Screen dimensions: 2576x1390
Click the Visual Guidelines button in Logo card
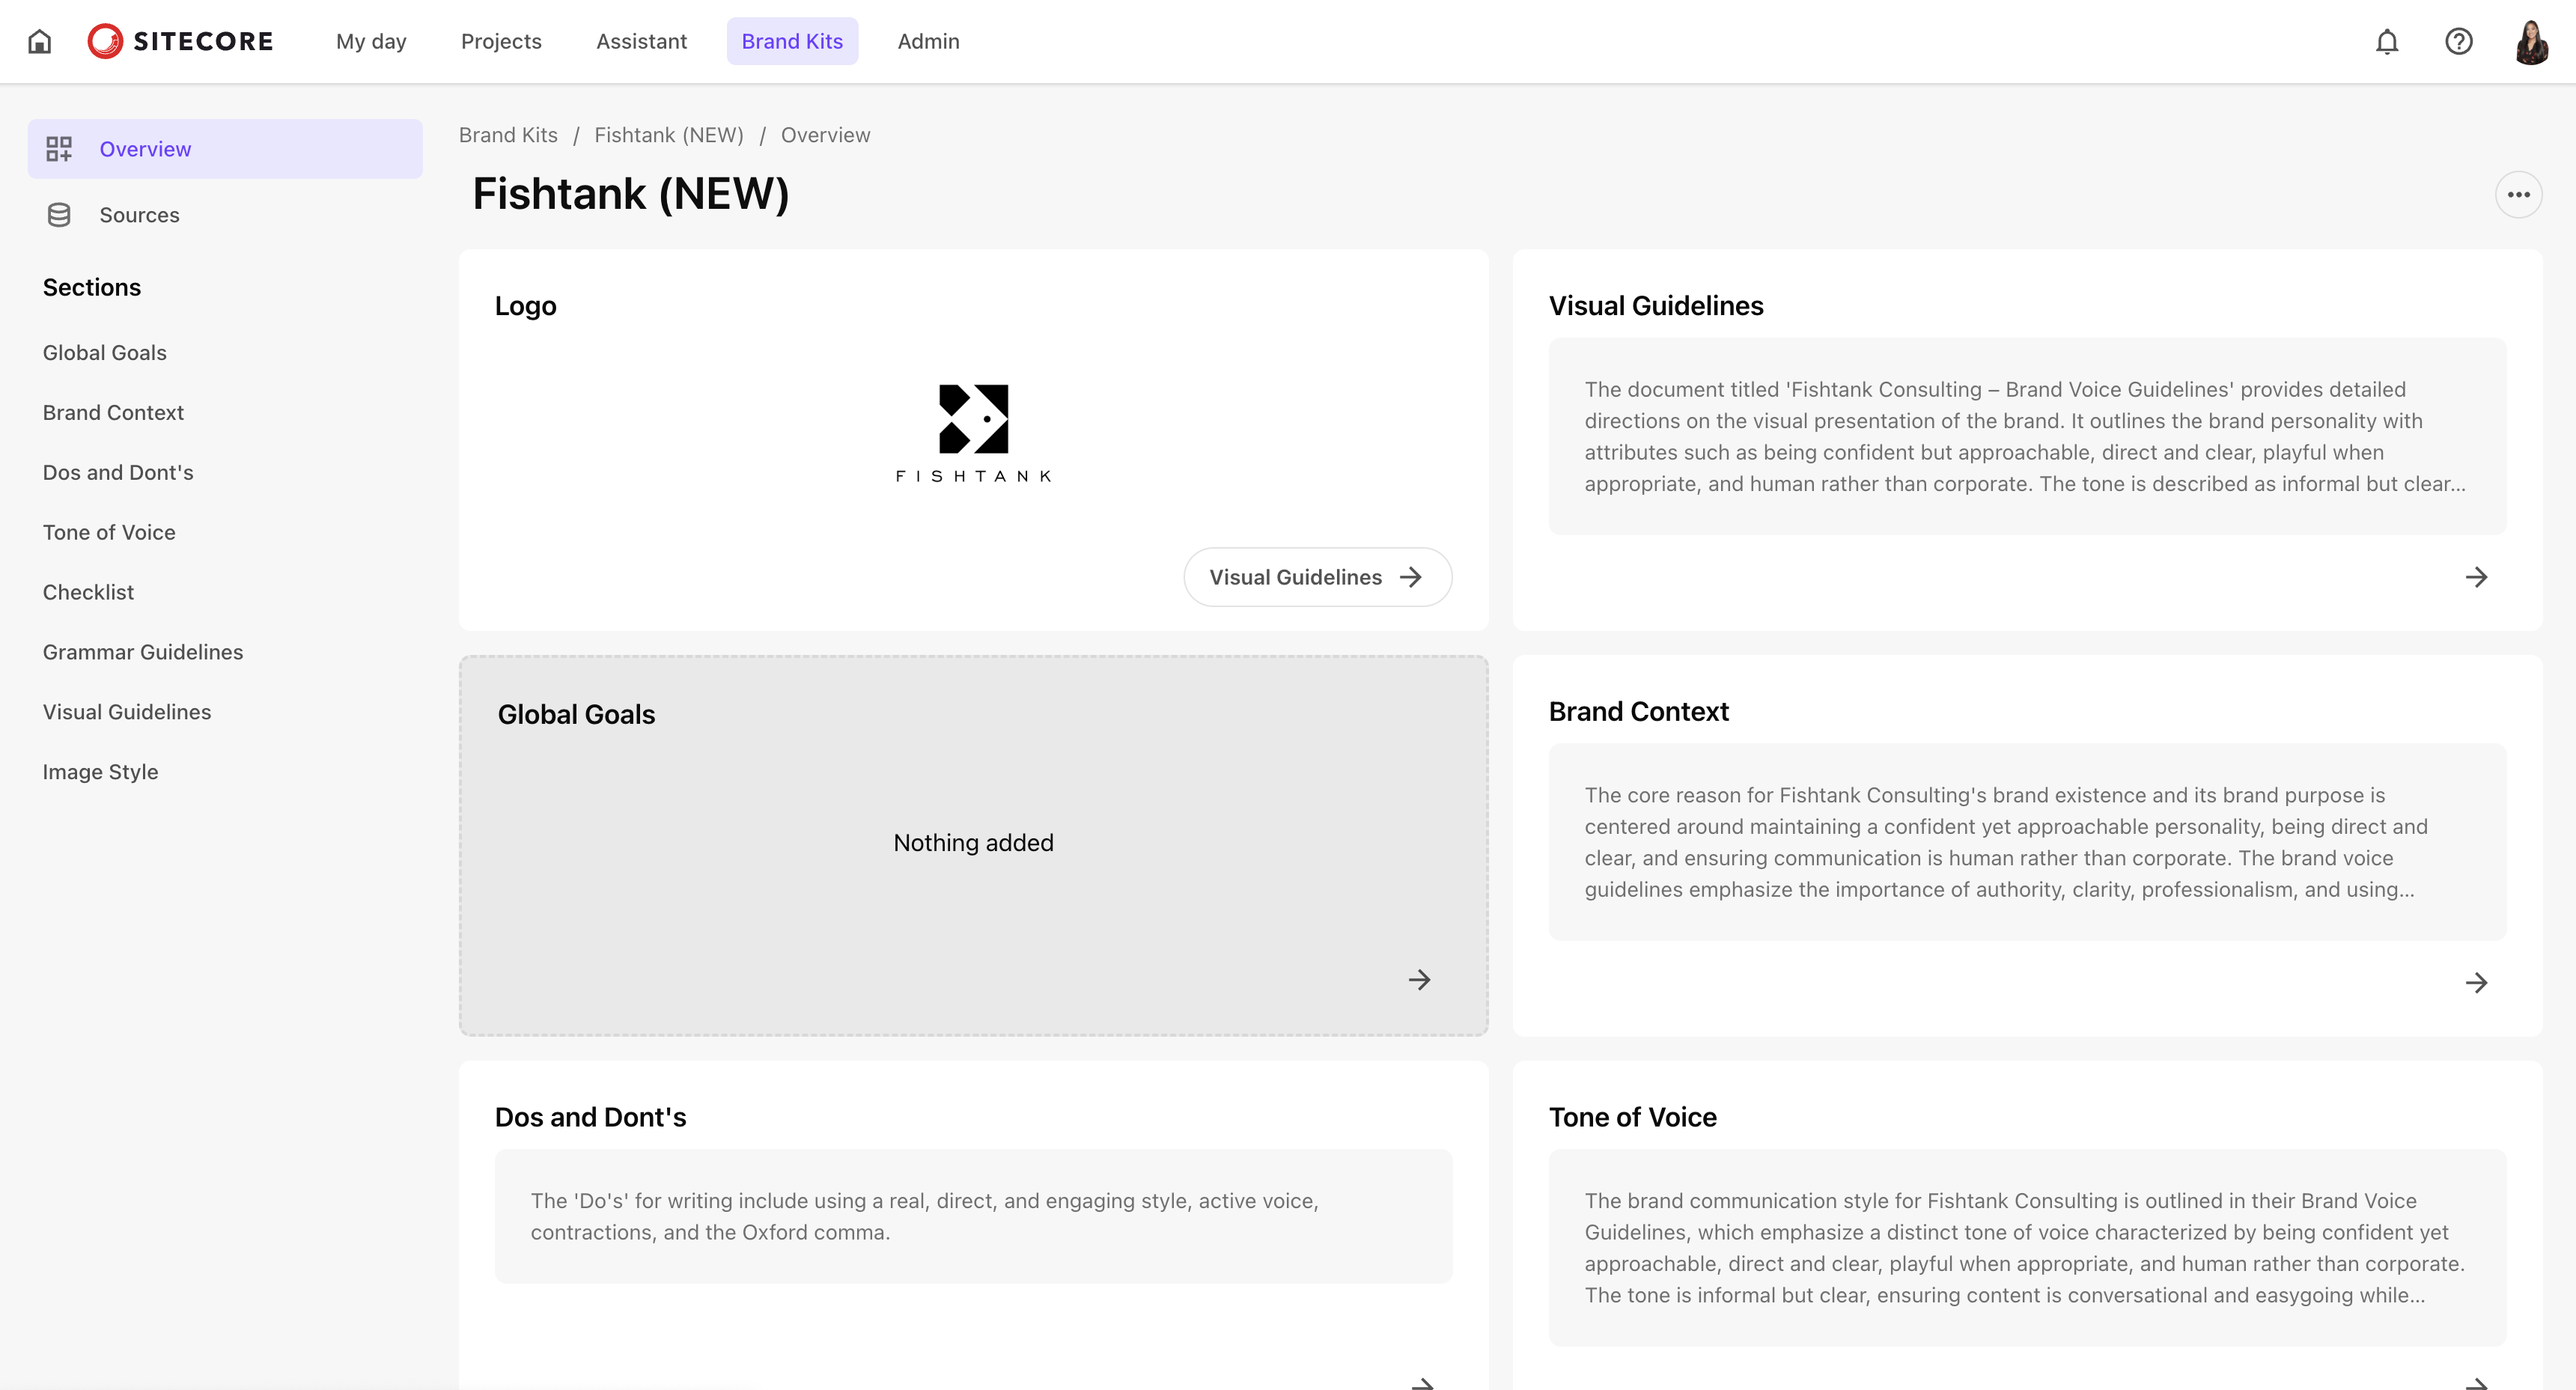point(1317,577)
